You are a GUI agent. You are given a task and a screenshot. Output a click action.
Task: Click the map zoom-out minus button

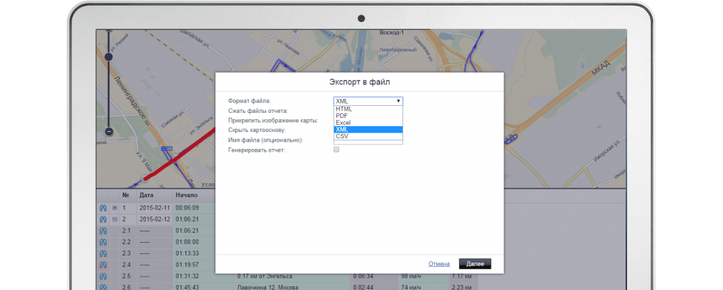click(x=109, y=131)
